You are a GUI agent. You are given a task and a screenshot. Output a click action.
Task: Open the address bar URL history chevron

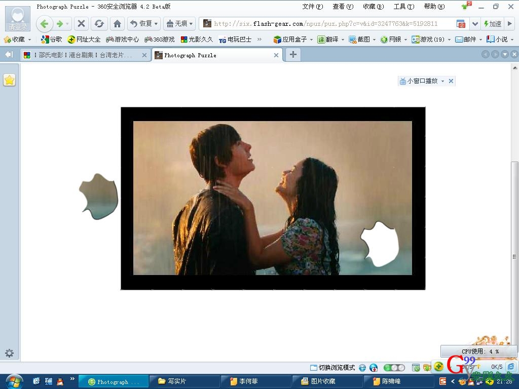(x=475, y=24)
